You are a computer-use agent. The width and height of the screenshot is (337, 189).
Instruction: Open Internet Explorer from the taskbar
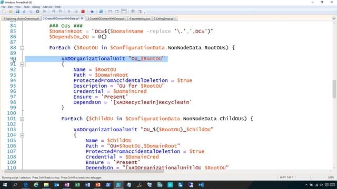[36, 185]
